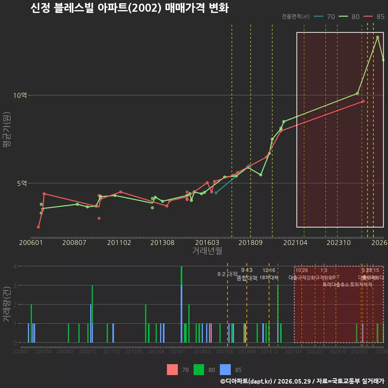Click the teal 70 series starting point
This screenshot has height=388, width=388.
pos(216,193)
